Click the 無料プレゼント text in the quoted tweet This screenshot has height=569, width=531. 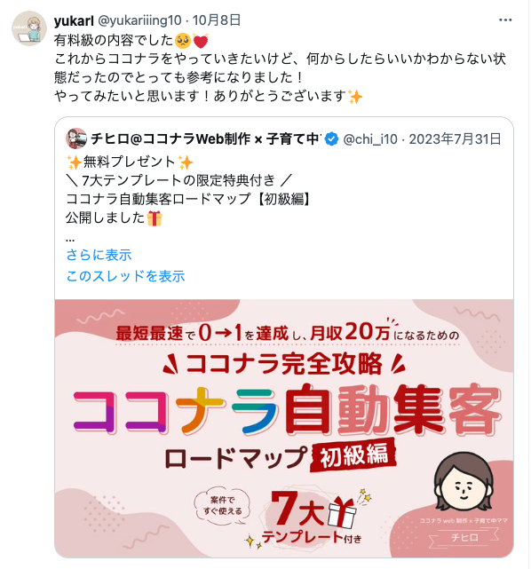tap(130, 162)
